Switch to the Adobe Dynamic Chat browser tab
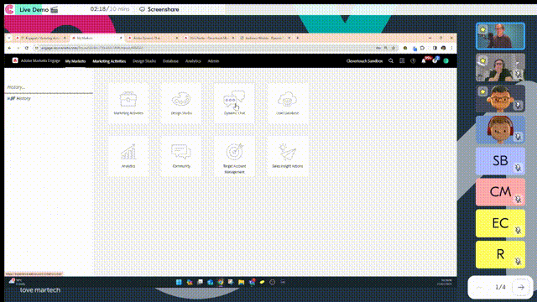The image size is (537, 302). (153, 38)
